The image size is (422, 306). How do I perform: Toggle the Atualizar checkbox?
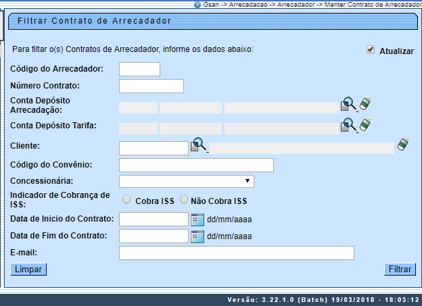370,50
